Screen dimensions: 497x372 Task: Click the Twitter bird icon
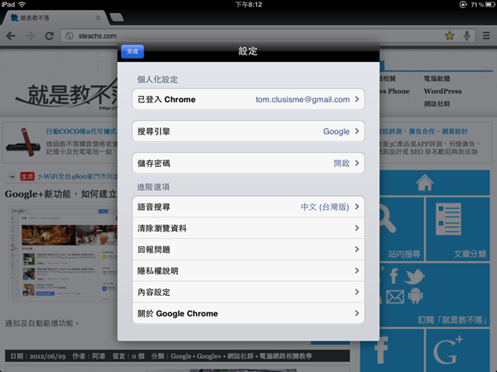click(414, 276)
